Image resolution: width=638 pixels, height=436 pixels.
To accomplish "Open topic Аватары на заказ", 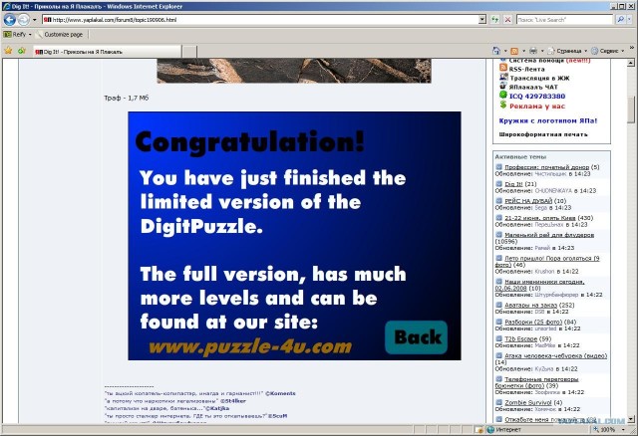I will pyautogui.click(x=529, y=306).
